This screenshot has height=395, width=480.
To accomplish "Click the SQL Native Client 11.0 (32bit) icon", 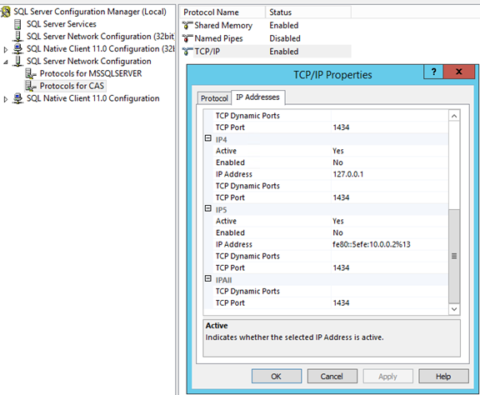I will click(18, 49).
